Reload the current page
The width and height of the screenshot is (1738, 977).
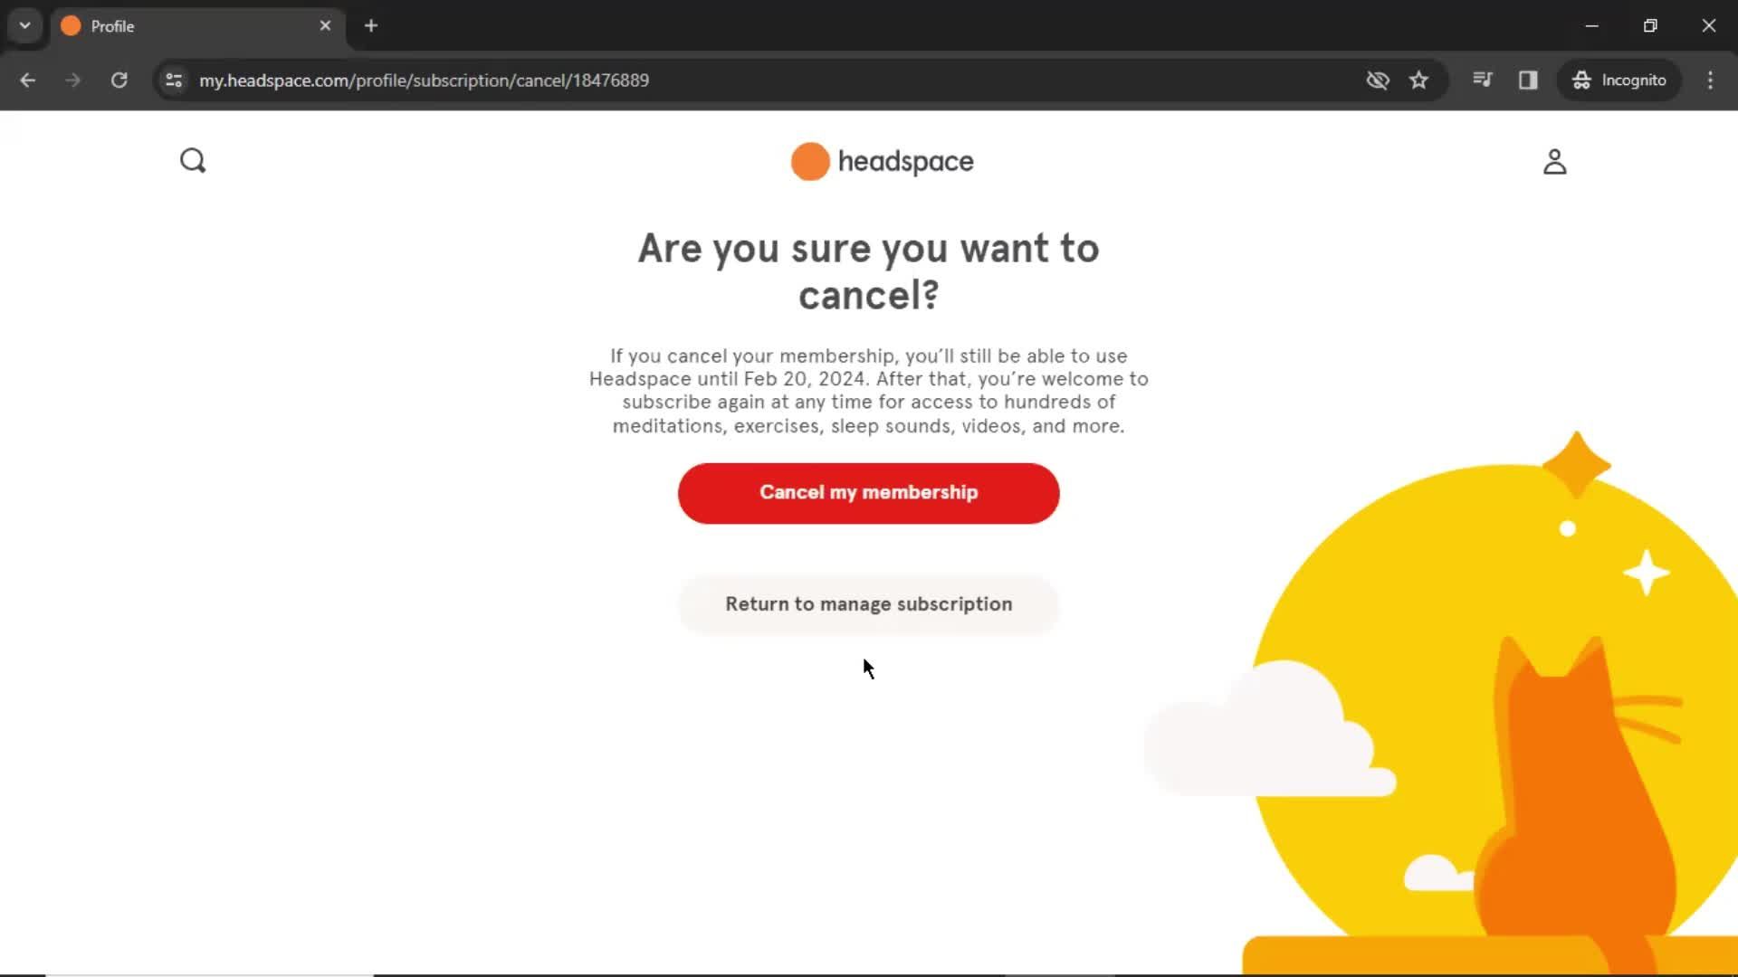coord(119,80)
